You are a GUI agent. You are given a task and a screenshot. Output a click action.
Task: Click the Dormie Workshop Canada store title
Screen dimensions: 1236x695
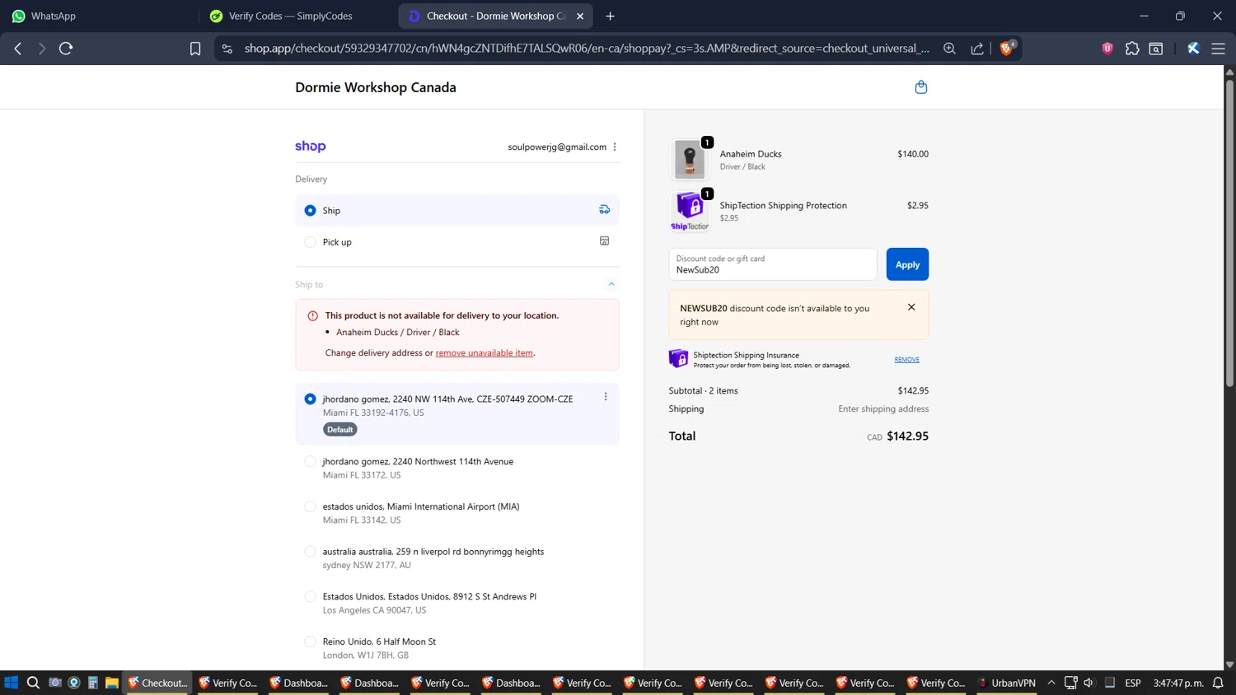point(376,87)
